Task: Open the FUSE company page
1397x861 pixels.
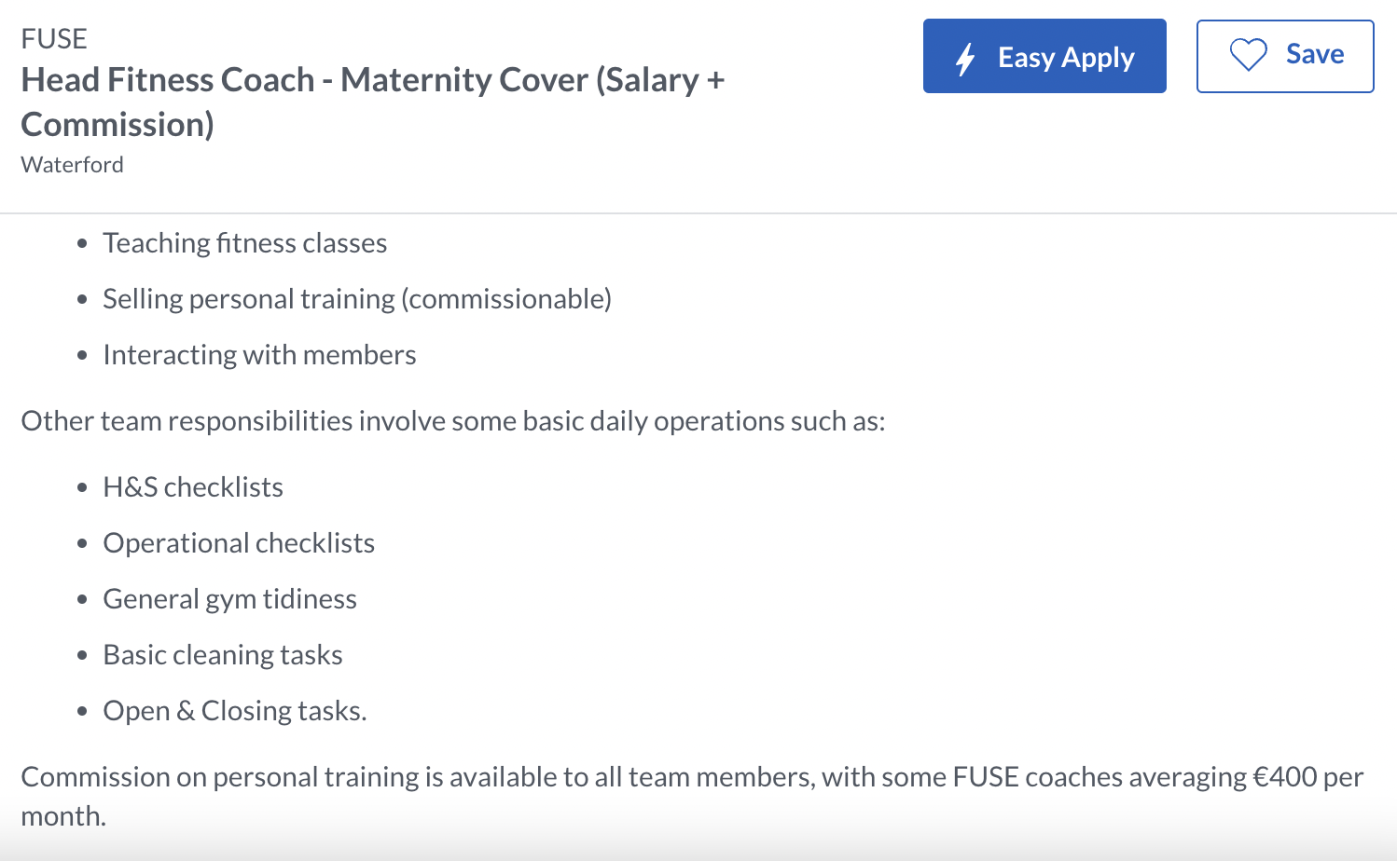Action: (54, 38)
